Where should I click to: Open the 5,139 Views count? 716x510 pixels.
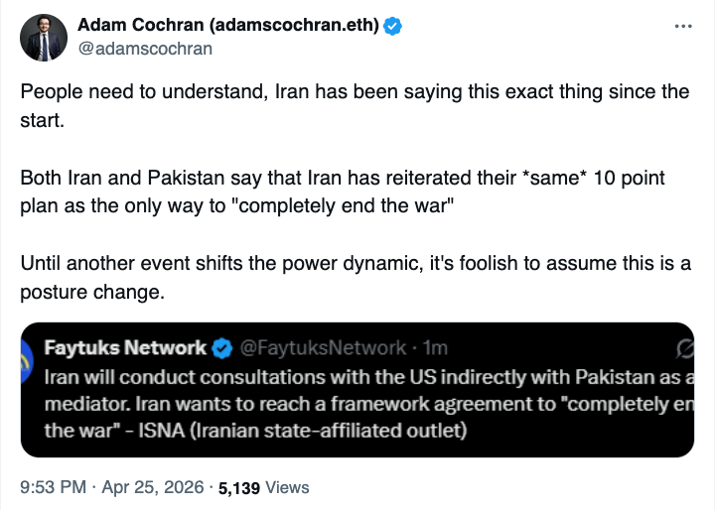263,487
